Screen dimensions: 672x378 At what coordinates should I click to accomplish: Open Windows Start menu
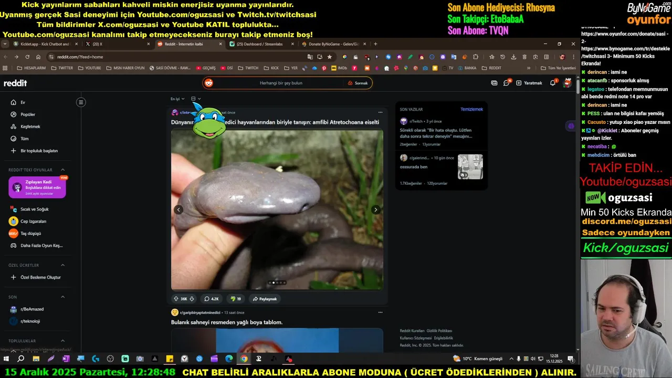[x=6, y=359]
